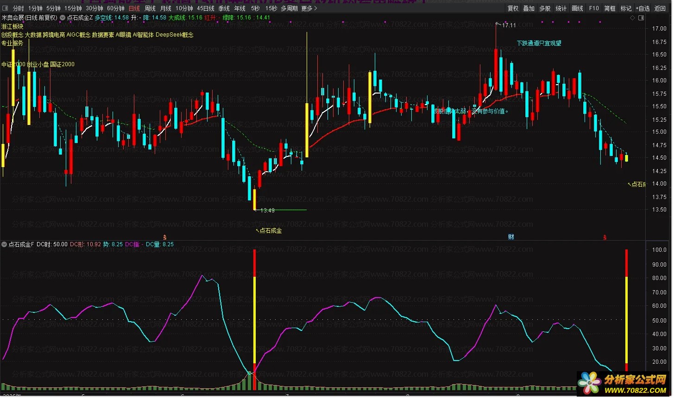Image resolution: width=674 pixels, height=398 pixels.
Task: Click the diamond marker icon at top right
Action: coord(633,18)
